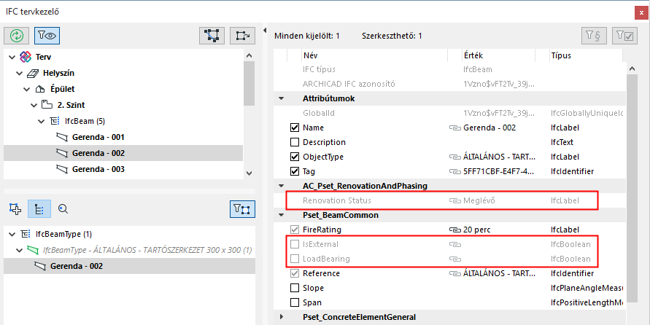
Task: Click the Érték column header
Action: point(473,55)
